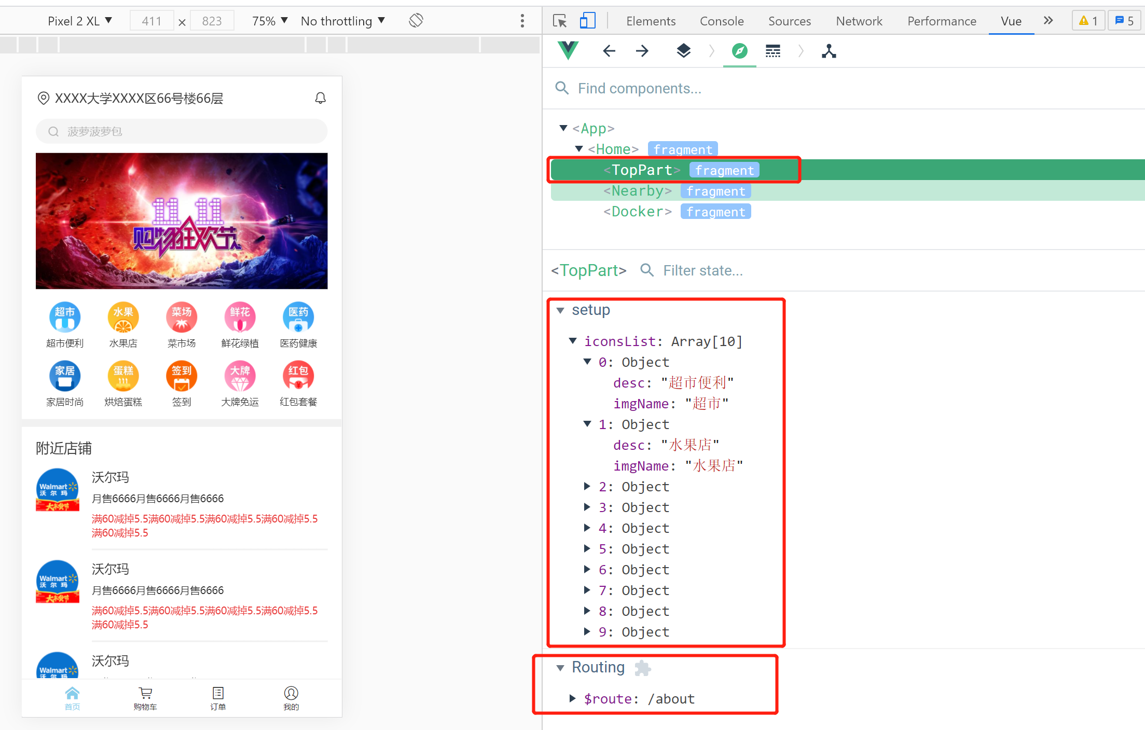The width and height of the screenshot is (1145, 730).
Task: Click the notification bell icon in app
Action: [x=320, y=98]
